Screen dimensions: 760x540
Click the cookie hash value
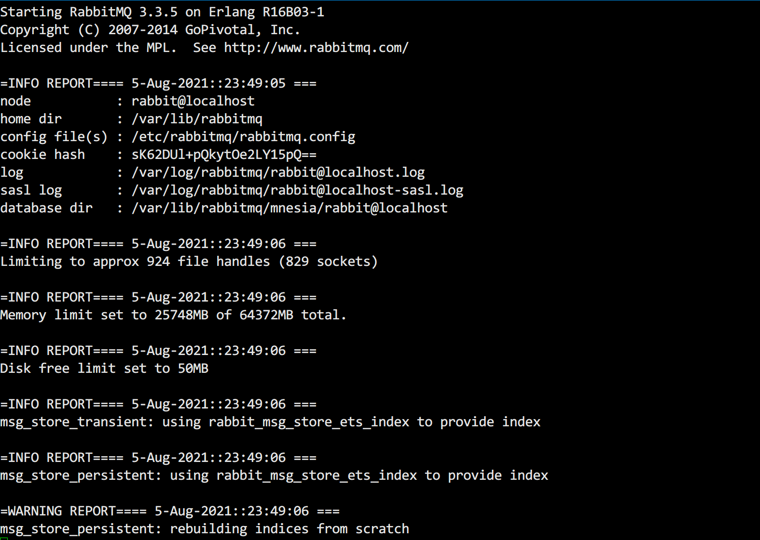click(x=224, y=155)
